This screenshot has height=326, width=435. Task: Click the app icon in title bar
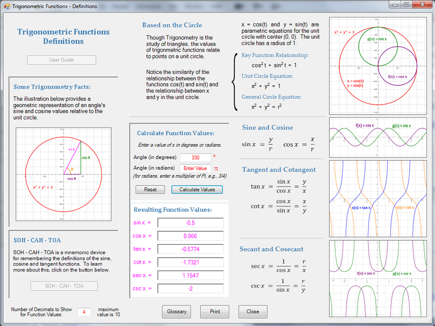coord(7,6)
